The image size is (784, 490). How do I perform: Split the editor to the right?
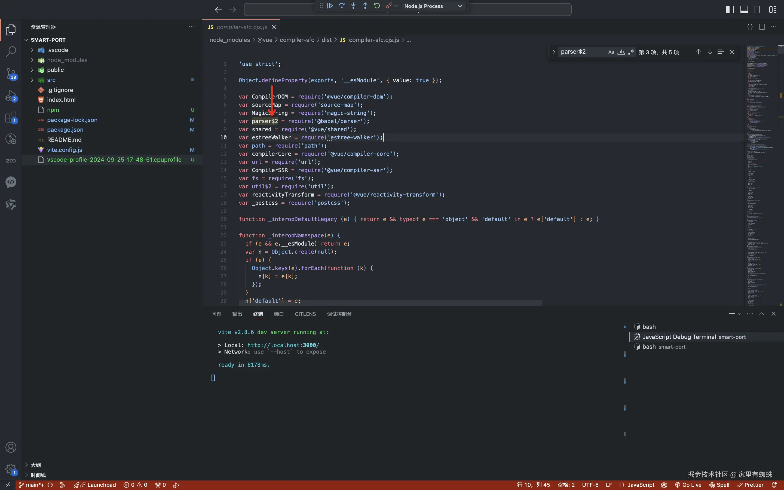pos(762,27)
